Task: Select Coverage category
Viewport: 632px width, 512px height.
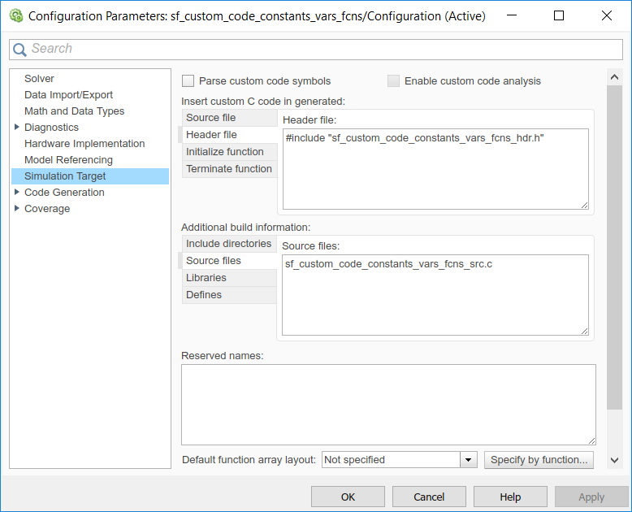Action: 47,209
